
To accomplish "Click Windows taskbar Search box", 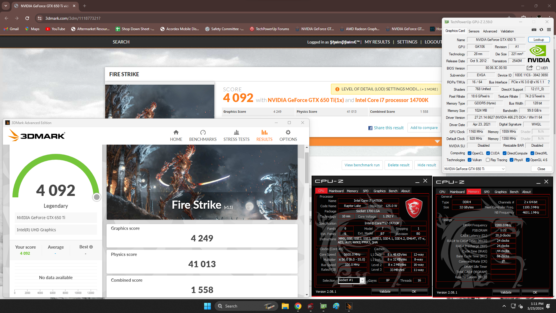I will [246, 306].
